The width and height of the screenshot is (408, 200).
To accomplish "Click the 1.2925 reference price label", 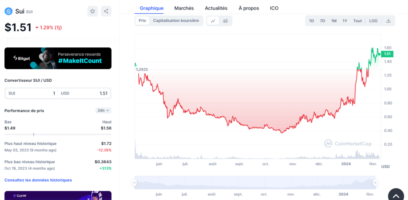I will click(x=142, y=70).
